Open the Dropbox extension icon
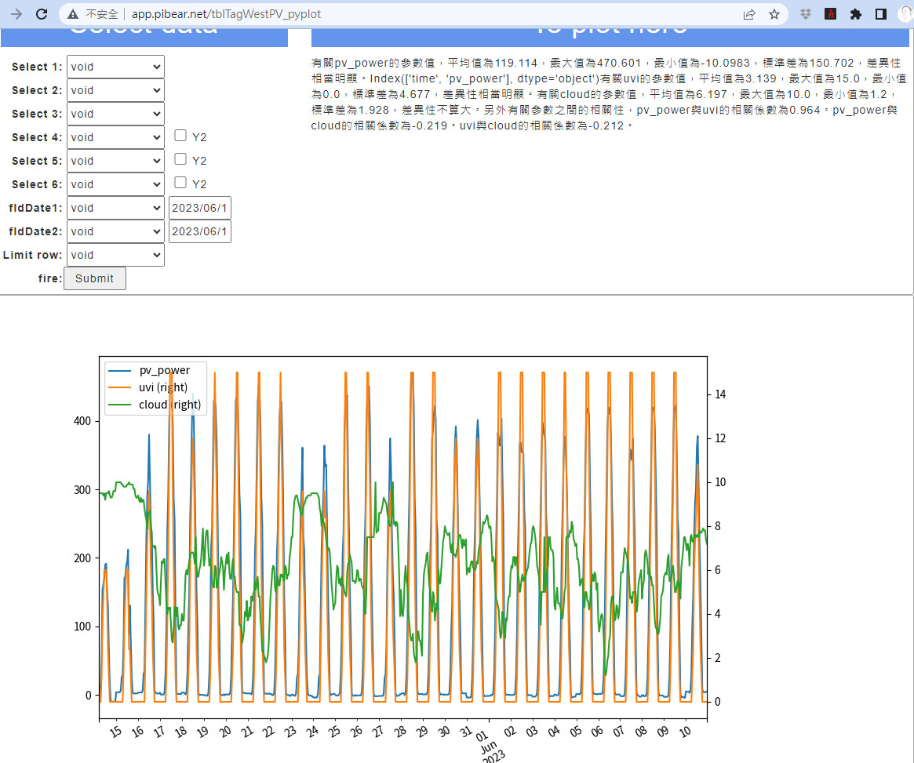 805,14
